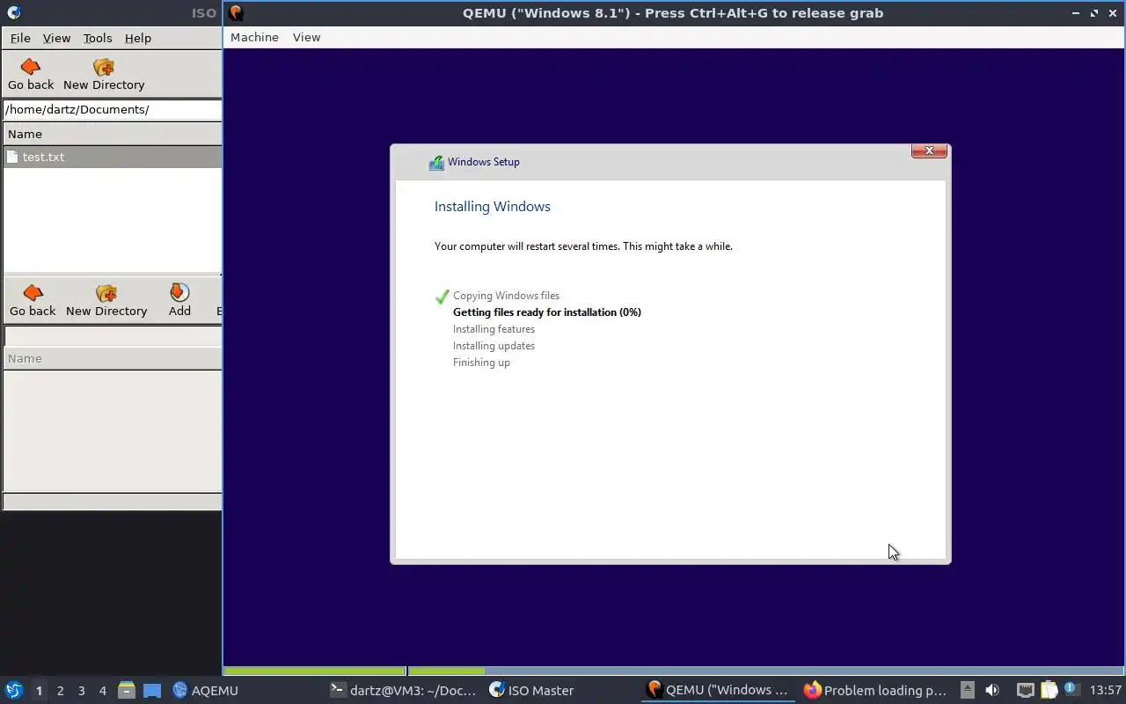Viewport: 1126px width, 704px height.
Task: Click the update notification tray icon
Action: (x=1071, y=690)
